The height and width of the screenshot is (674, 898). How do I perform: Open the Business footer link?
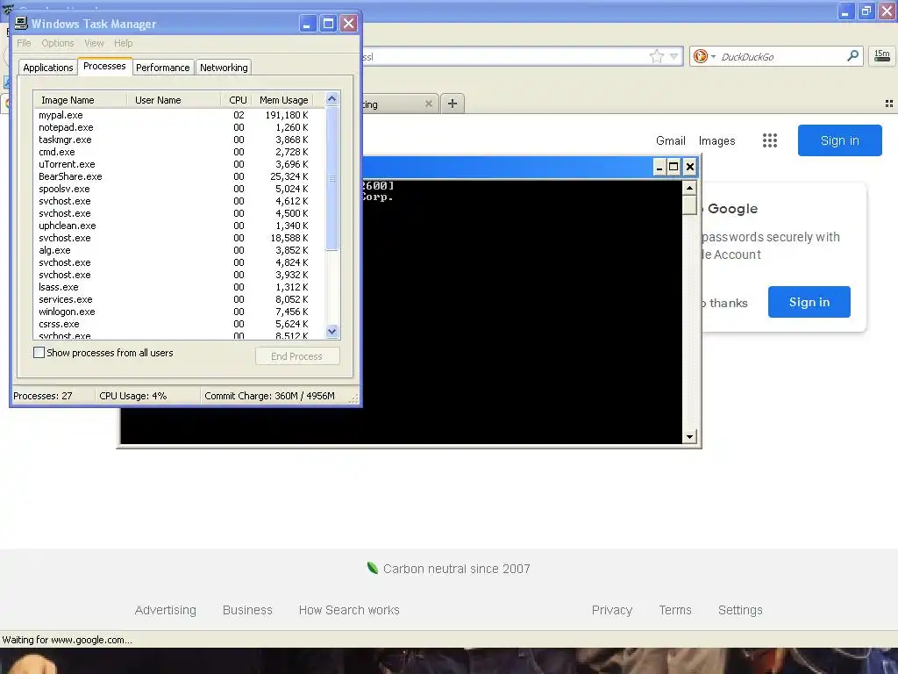247,610
